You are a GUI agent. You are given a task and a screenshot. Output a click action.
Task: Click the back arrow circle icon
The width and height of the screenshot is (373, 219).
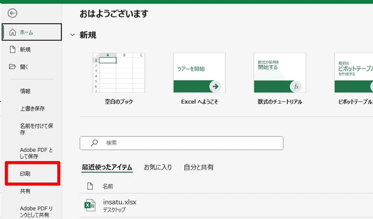[x=12, y=13]
